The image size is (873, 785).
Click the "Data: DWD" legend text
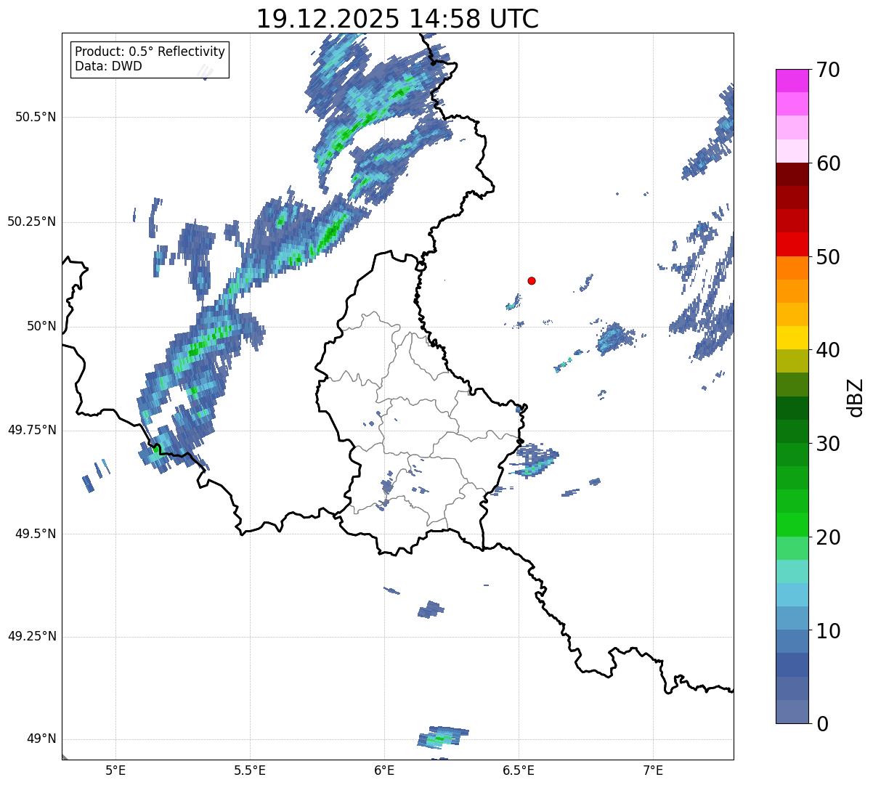pos(108,67)
